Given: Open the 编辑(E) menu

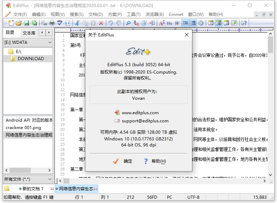Looking at the screenshot, I should 39,14.
